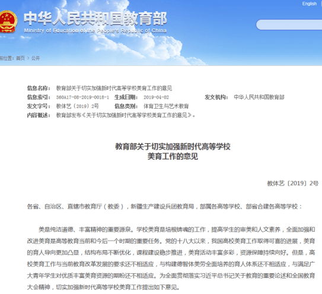Viewport: 322px width, 294px height.
Task: Click the 信息索引 label
Action: pyautogui.click(x=39, y=97)
